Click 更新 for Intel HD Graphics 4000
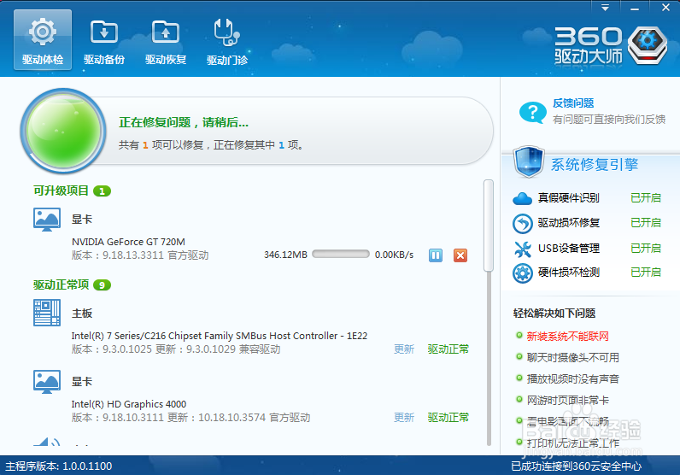Screen dimensions: 680x475 pos(404,417)
